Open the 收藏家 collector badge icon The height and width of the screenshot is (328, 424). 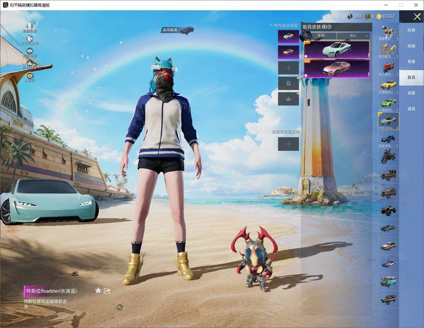(x=30, y=76)
